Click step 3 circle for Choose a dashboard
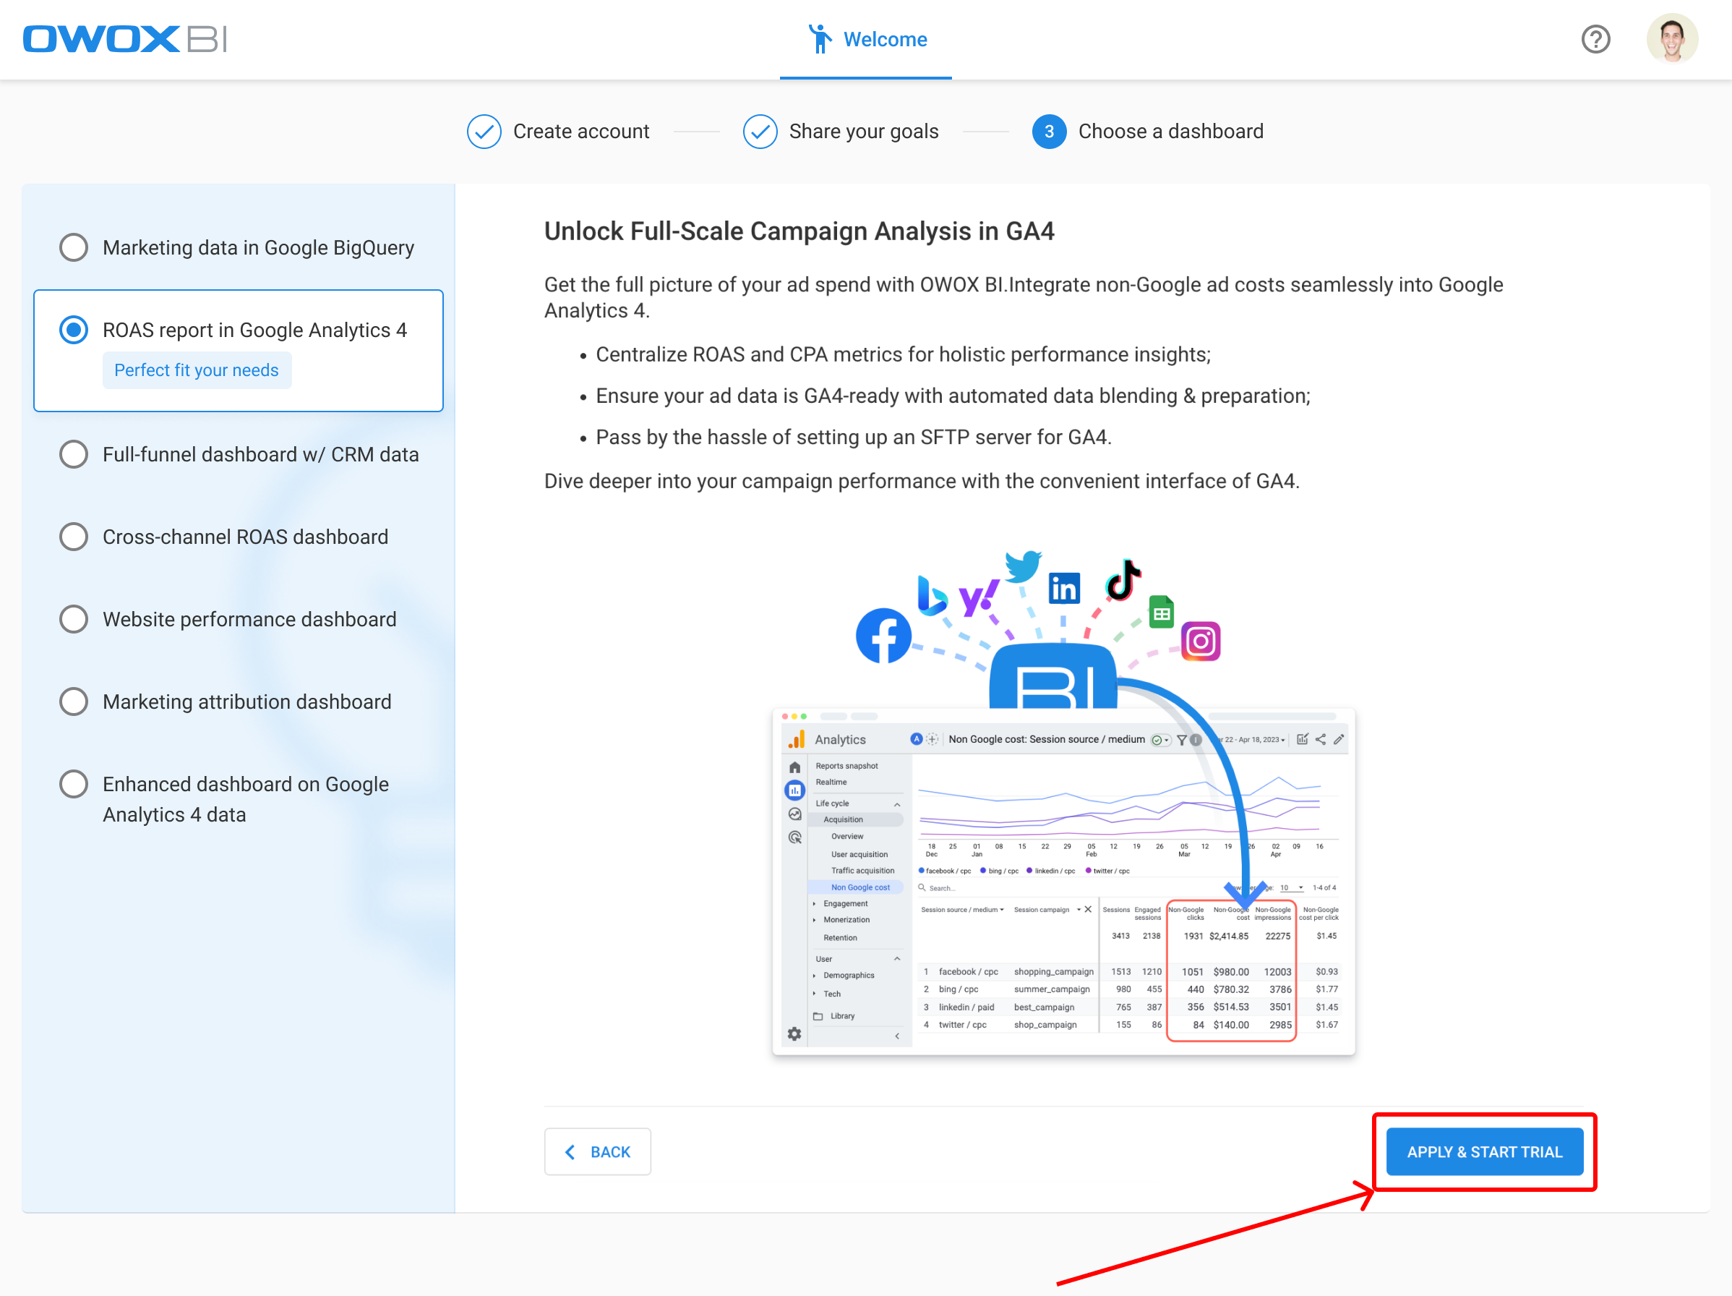Viewport: 1732px width, 1296px height. pos(1049,132)
